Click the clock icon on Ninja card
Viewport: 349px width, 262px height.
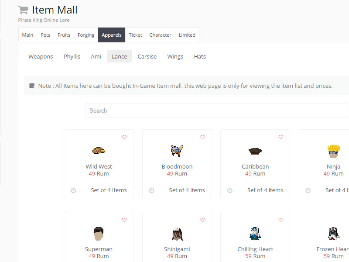pos(308,190)
